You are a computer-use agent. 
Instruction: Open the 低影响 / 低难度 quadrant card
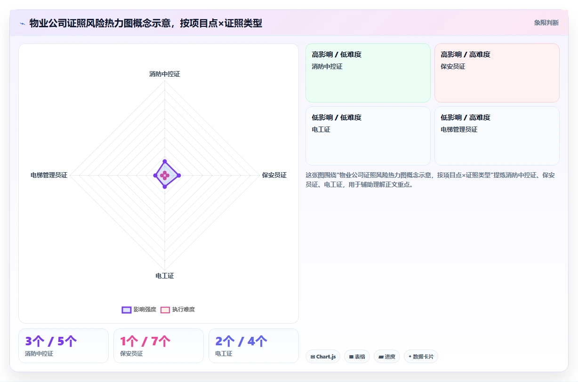tap(368, 135)
